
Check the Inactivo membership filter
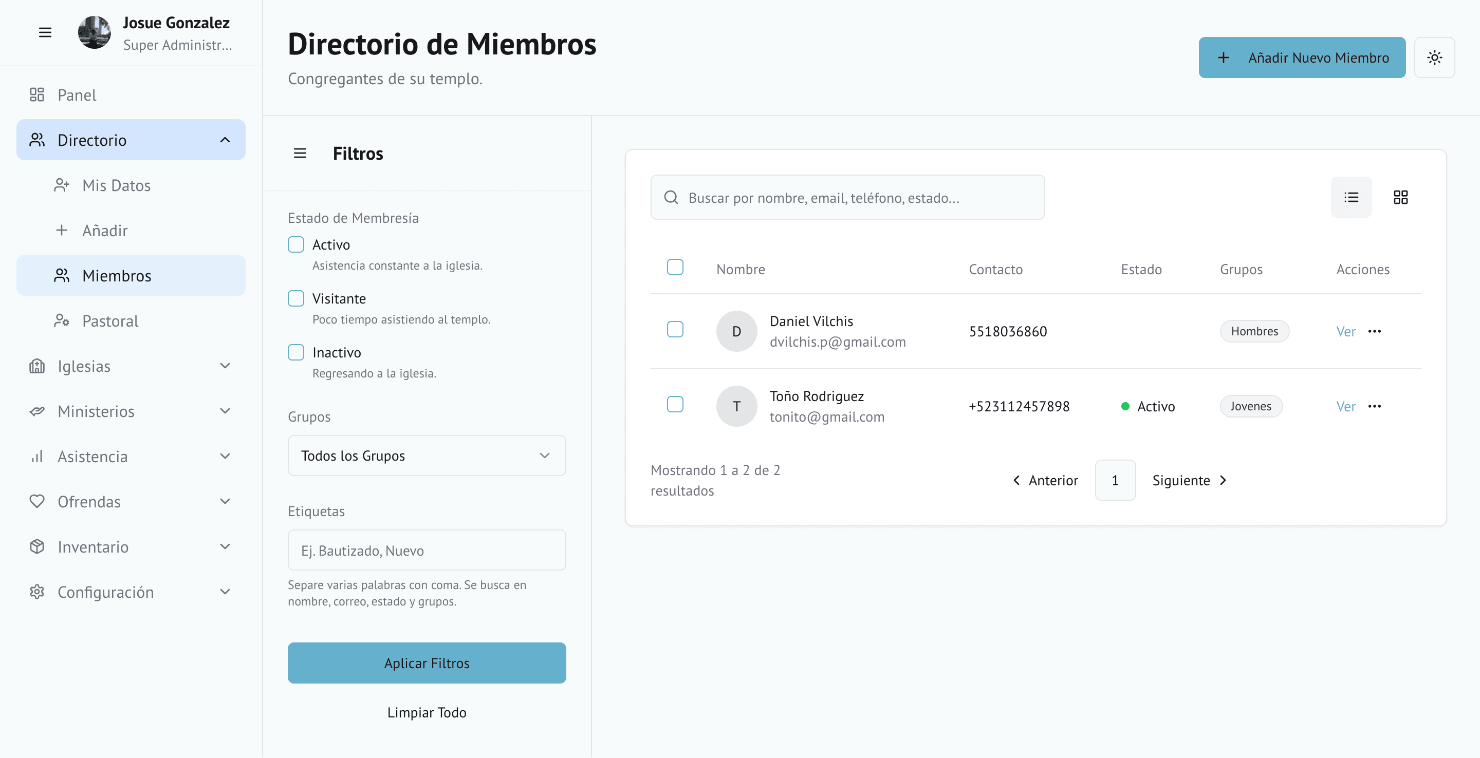point(296,353)
